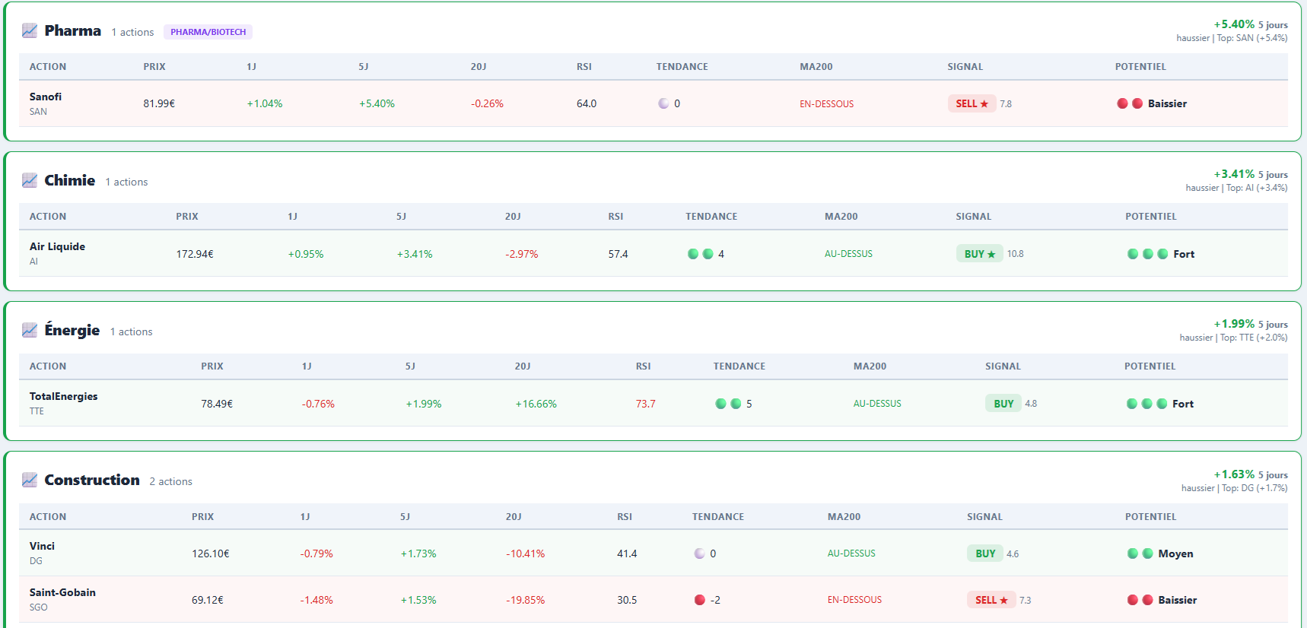Viewport: 1307px width, 628px height.
Task: Click the BUY badge in TotalEnergies row
Action: coord(1003,404)
